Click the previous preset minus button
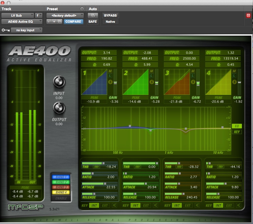 (49, 21)
